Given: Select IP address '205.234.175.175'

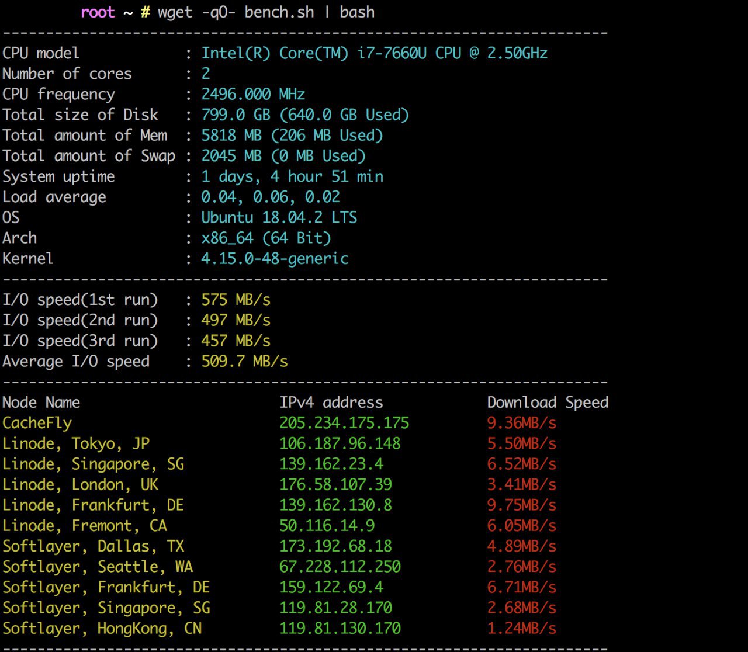Looking at the screenshot, I should tap(344, 423).
